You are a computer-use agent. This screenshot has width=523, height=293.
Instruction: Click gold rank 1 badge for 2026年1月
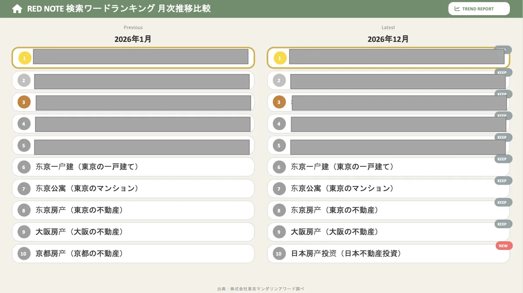tap(24, 58)
